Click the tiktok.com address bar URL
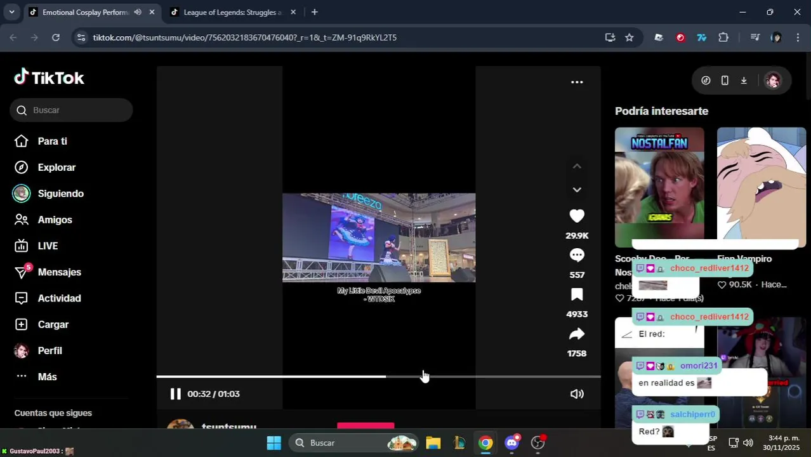 coord(245,37)
